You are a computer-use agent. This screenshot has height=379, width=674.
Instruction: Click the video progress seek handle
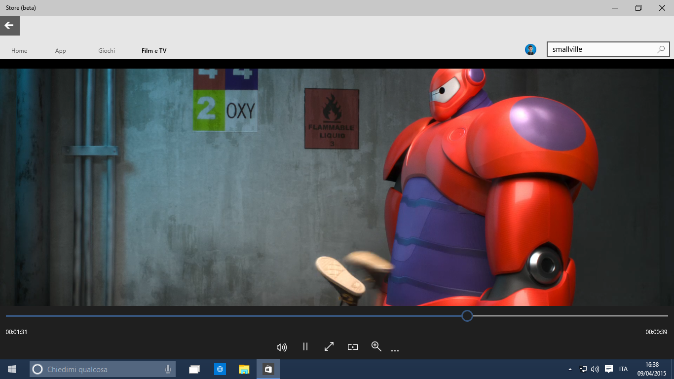point(467,316)
